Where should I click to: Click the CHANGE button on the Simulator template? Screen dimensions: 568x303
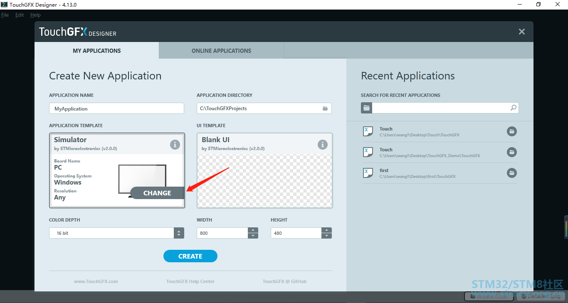click(x=157, y=193)
